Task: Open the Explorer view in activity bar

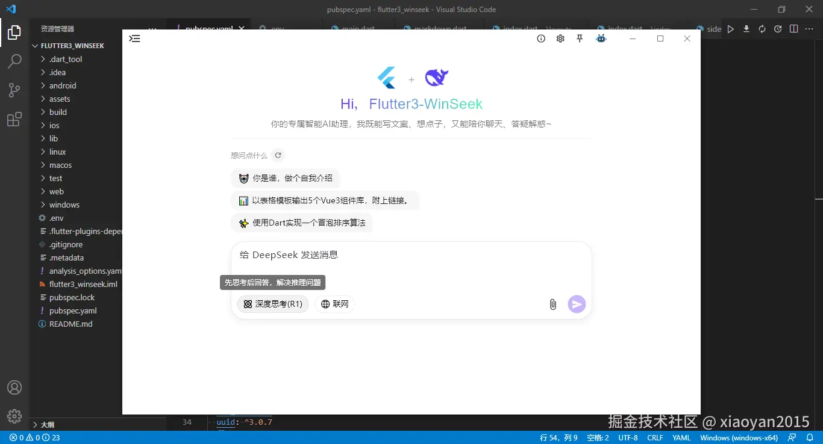Action: pos(14,32)
